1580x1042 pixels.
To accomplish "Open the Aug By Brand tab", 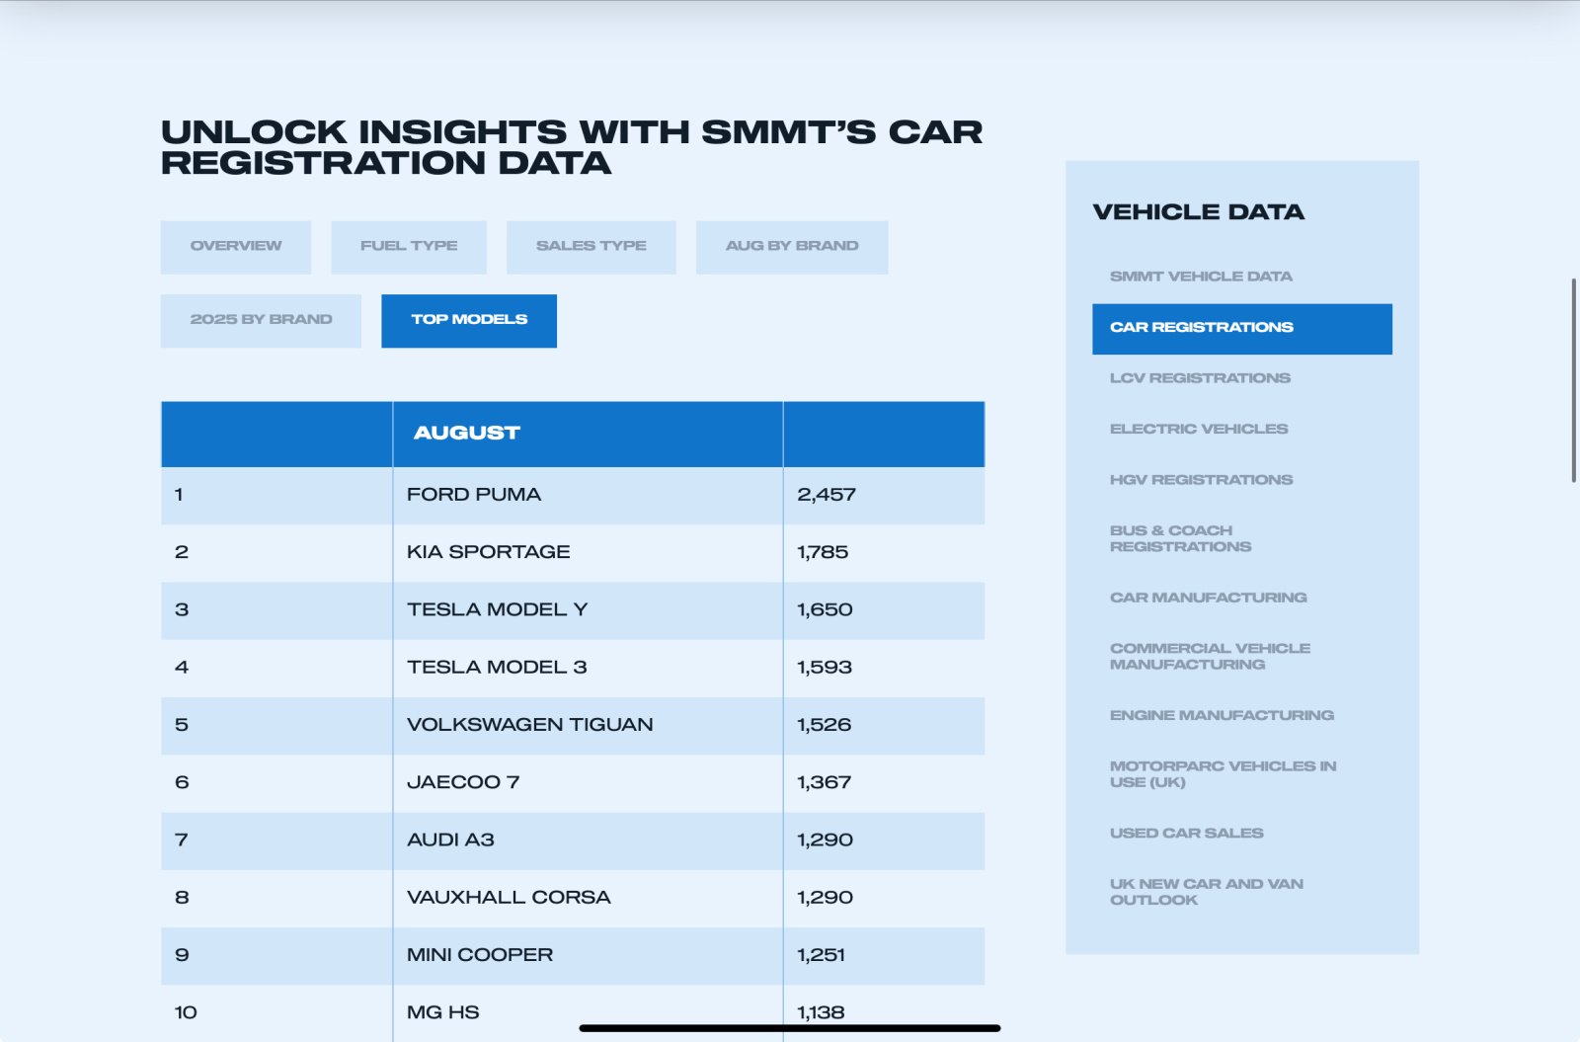I will coord(792,247).
